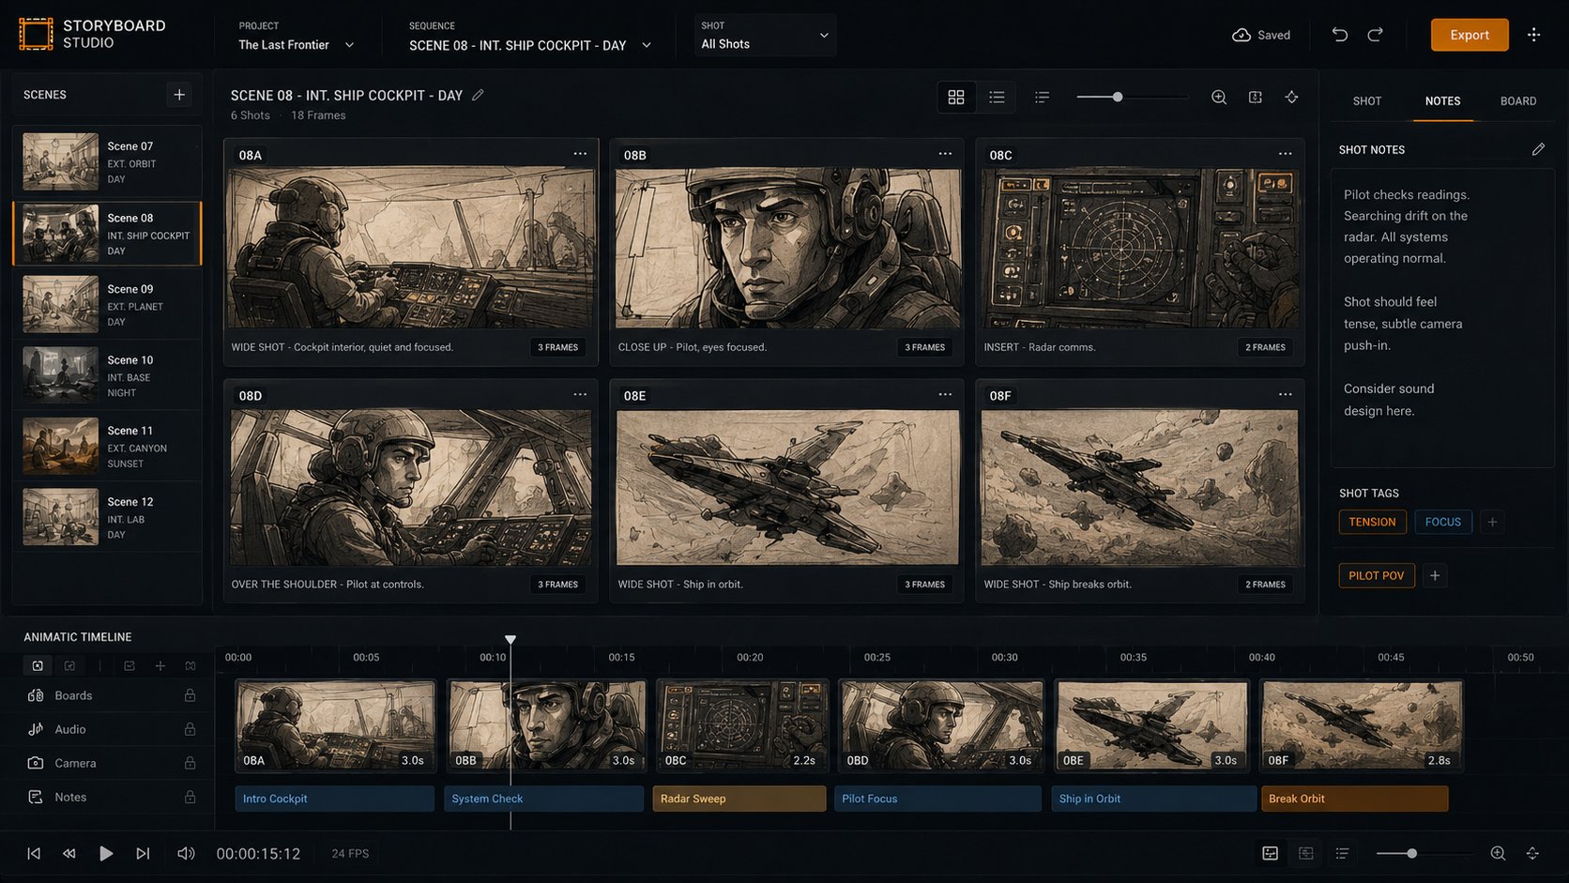Open the more options menu for shot 08D
Screen dimensions: 1569x883
(x=580, y=395)
